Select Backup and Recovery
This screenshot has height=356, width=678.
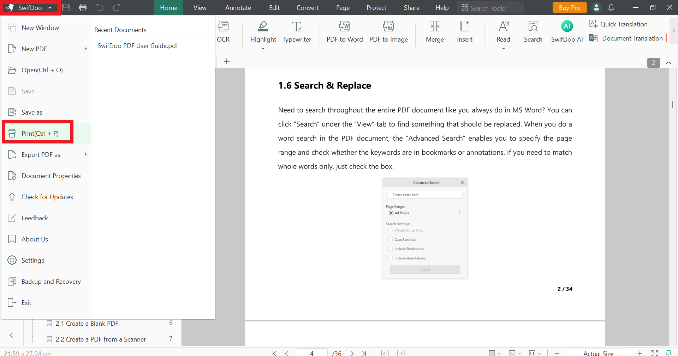coord(46,282)
